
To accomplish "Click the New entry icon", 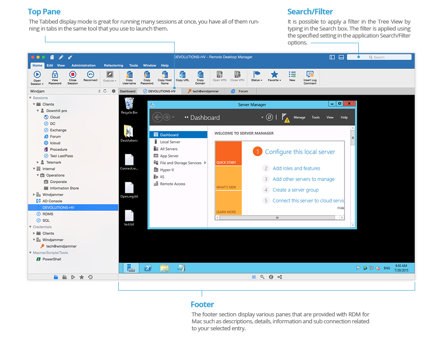I will [x=292, y=74].
